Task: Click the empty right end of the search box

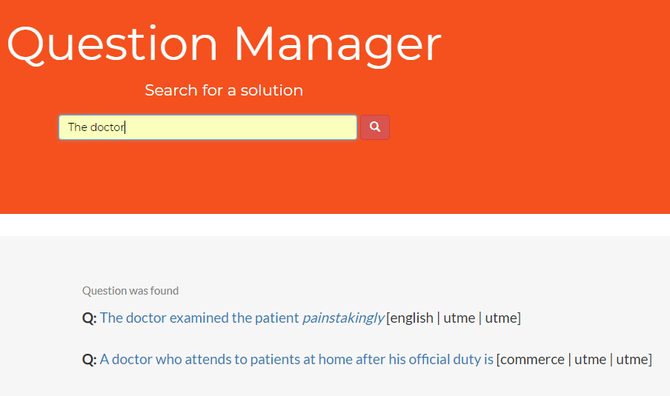Action: tap(326, 127)
